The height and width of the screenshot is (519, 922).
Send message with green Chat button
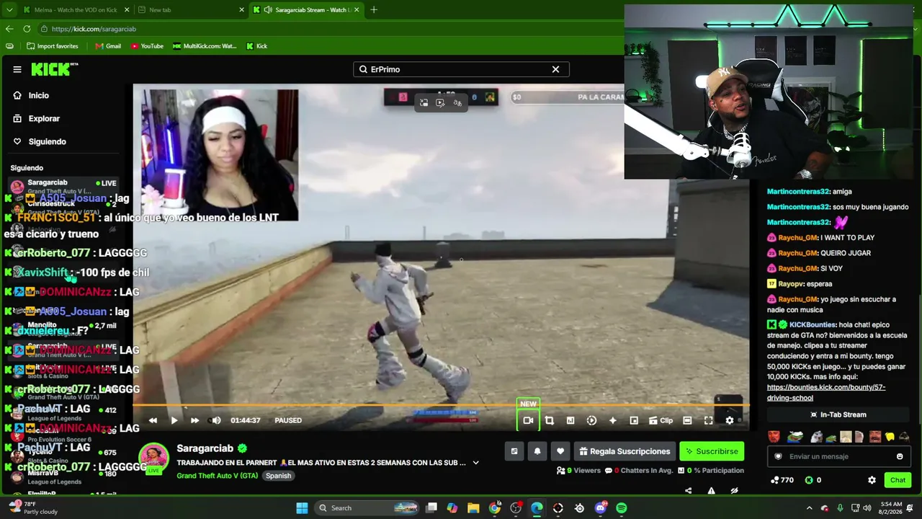(898, 480)
